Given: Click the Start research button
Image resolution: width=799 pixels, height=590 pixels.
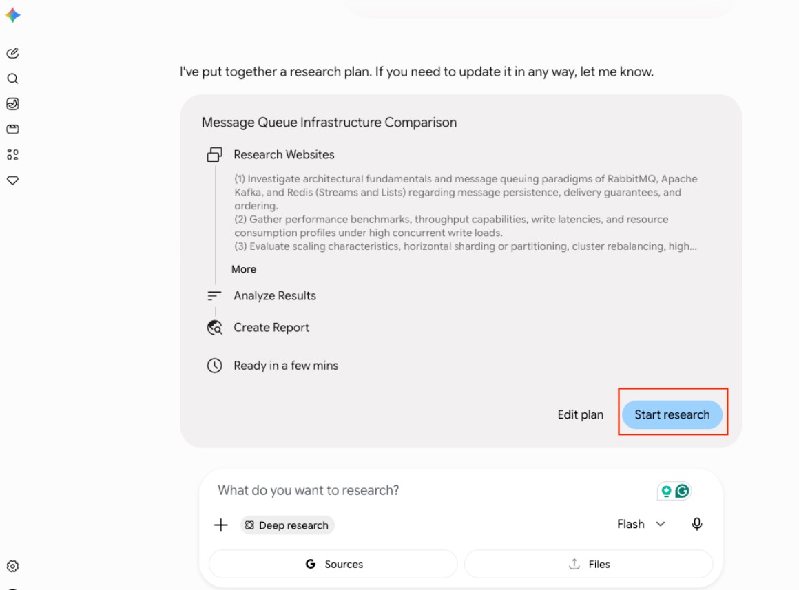Looking at the screenshot, I should (x=672, y=414).
